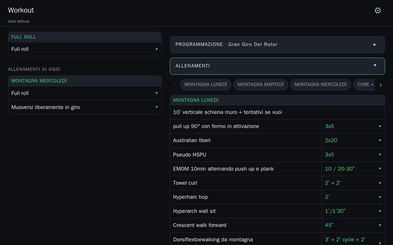Image resolution: width=393 pixels, height=245 pixels.
Task: Select the MONTAGNA LUNEDÌ tab
Action: click(206, 85)
